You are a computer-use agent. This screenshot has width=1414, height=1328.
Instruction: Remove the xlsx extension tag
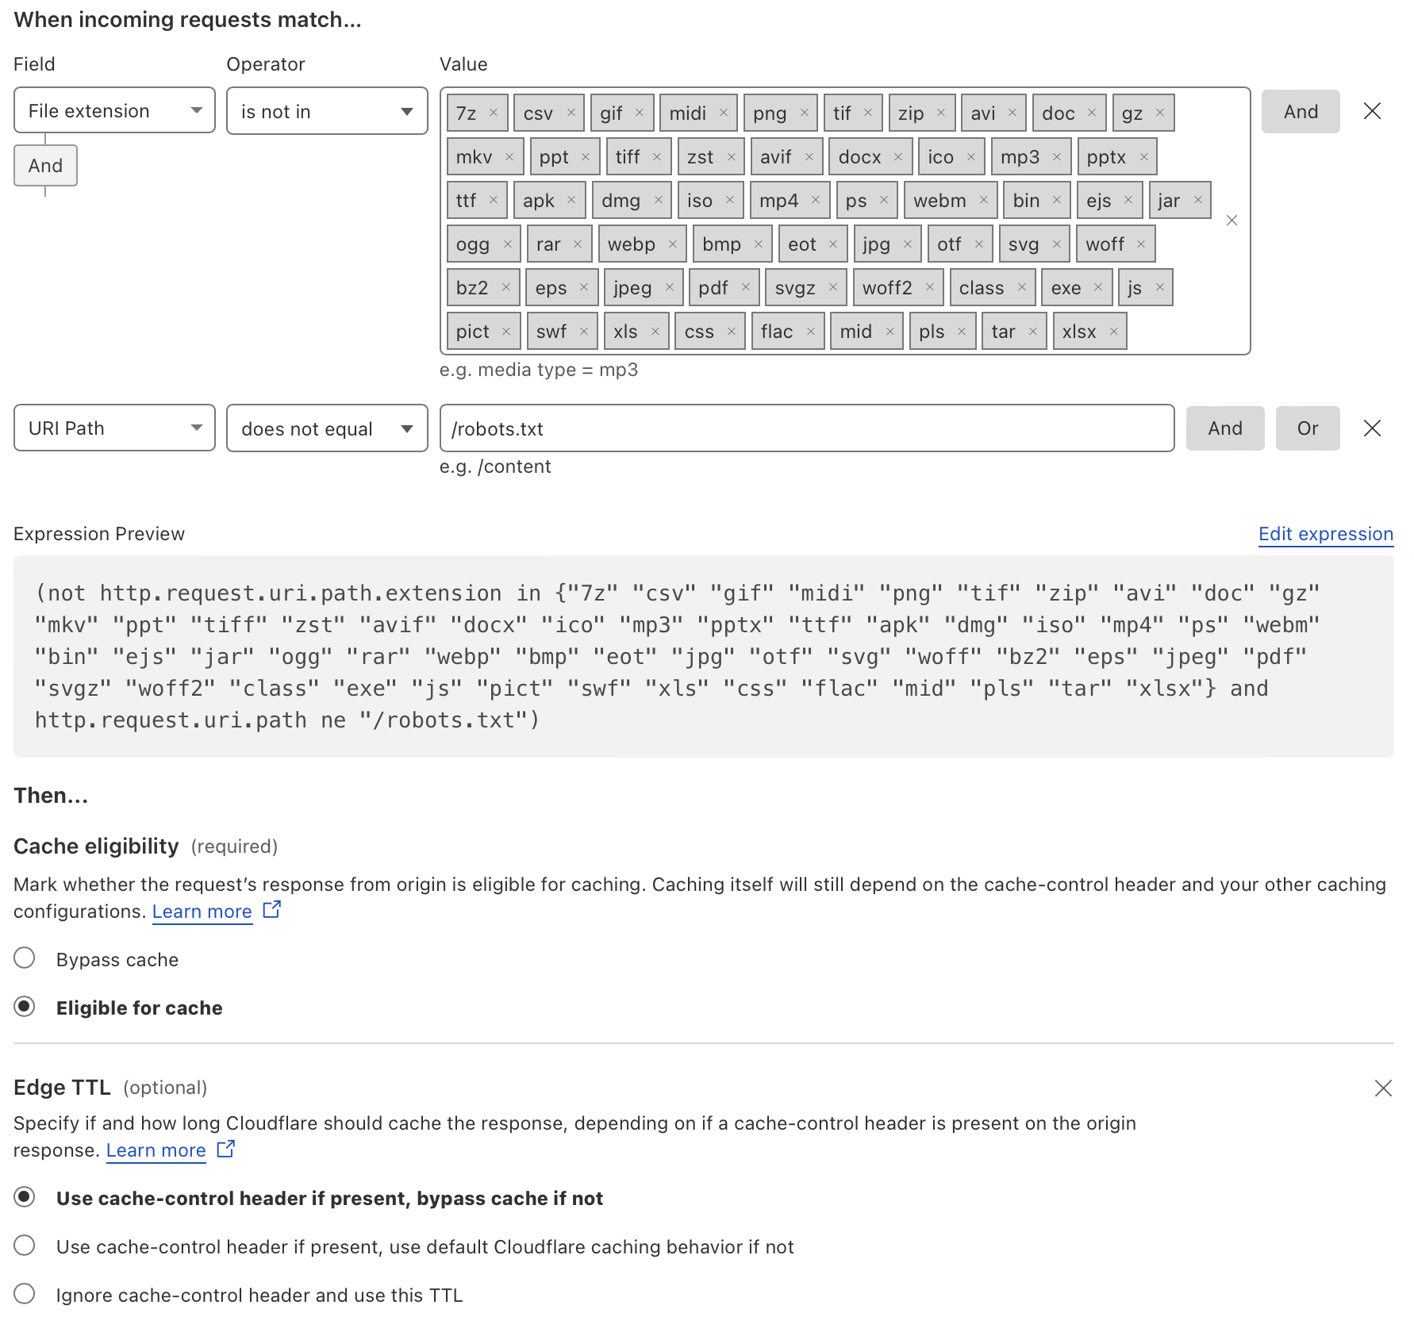1113,332
